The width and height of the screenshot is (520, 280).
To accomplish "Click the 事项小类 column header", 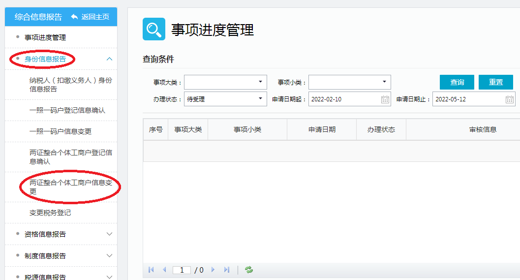I will [x=247, y=129].
